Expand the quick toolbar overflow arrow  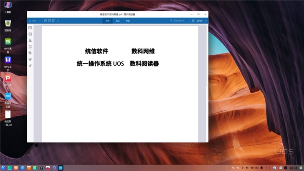(58, 20)
